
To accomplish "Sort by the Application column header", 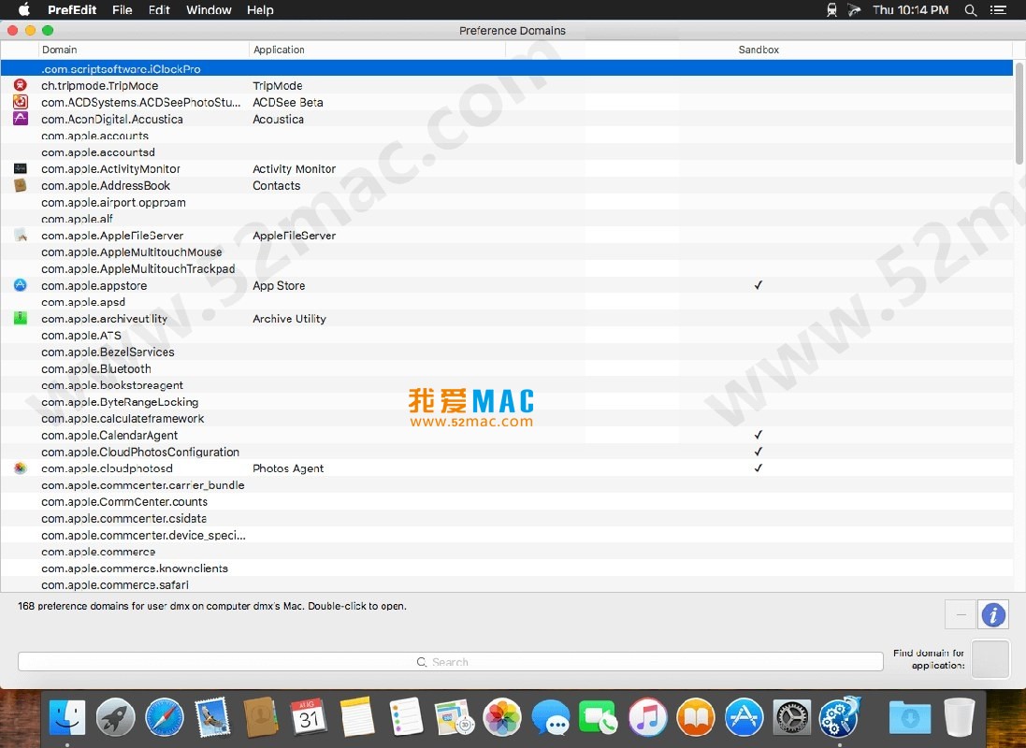I will (x=378, y=50).
